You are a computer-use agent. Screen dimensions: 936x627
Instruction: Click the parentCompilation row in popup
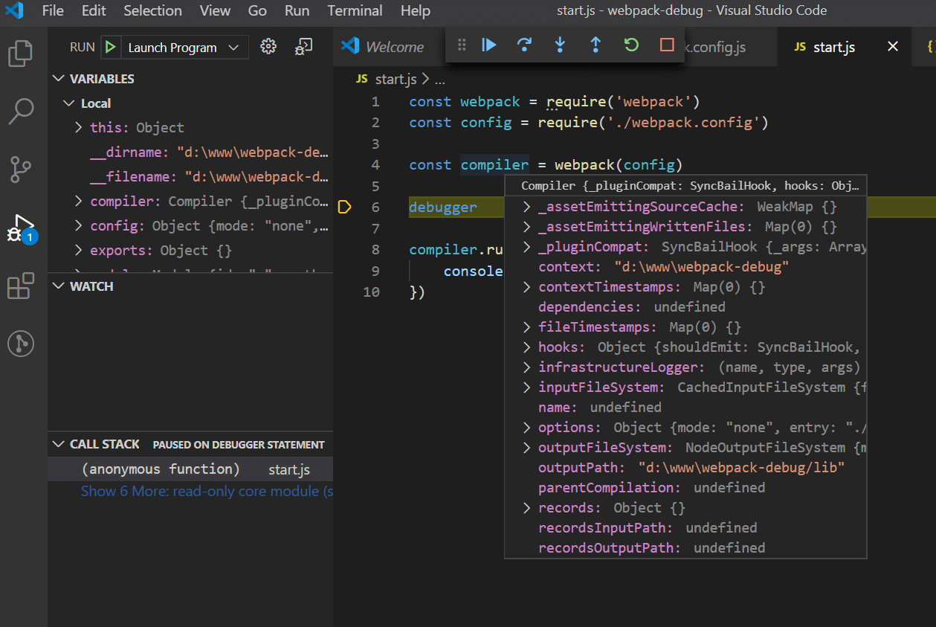tap(685, 488)
